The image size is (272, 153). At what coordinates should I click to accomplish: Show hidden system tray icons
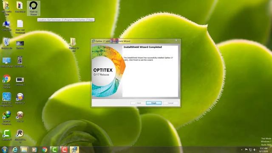click(x=242, y=150)
